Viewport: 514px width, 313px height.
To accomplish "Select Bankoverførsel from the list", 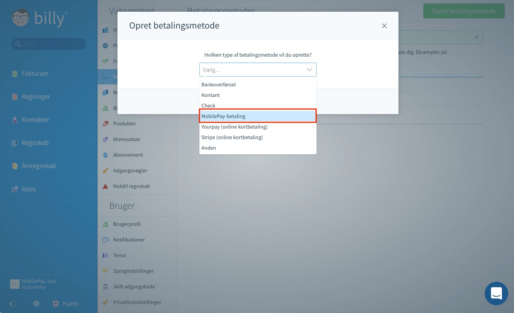I will pyautogui.click(x=258, y=84).
